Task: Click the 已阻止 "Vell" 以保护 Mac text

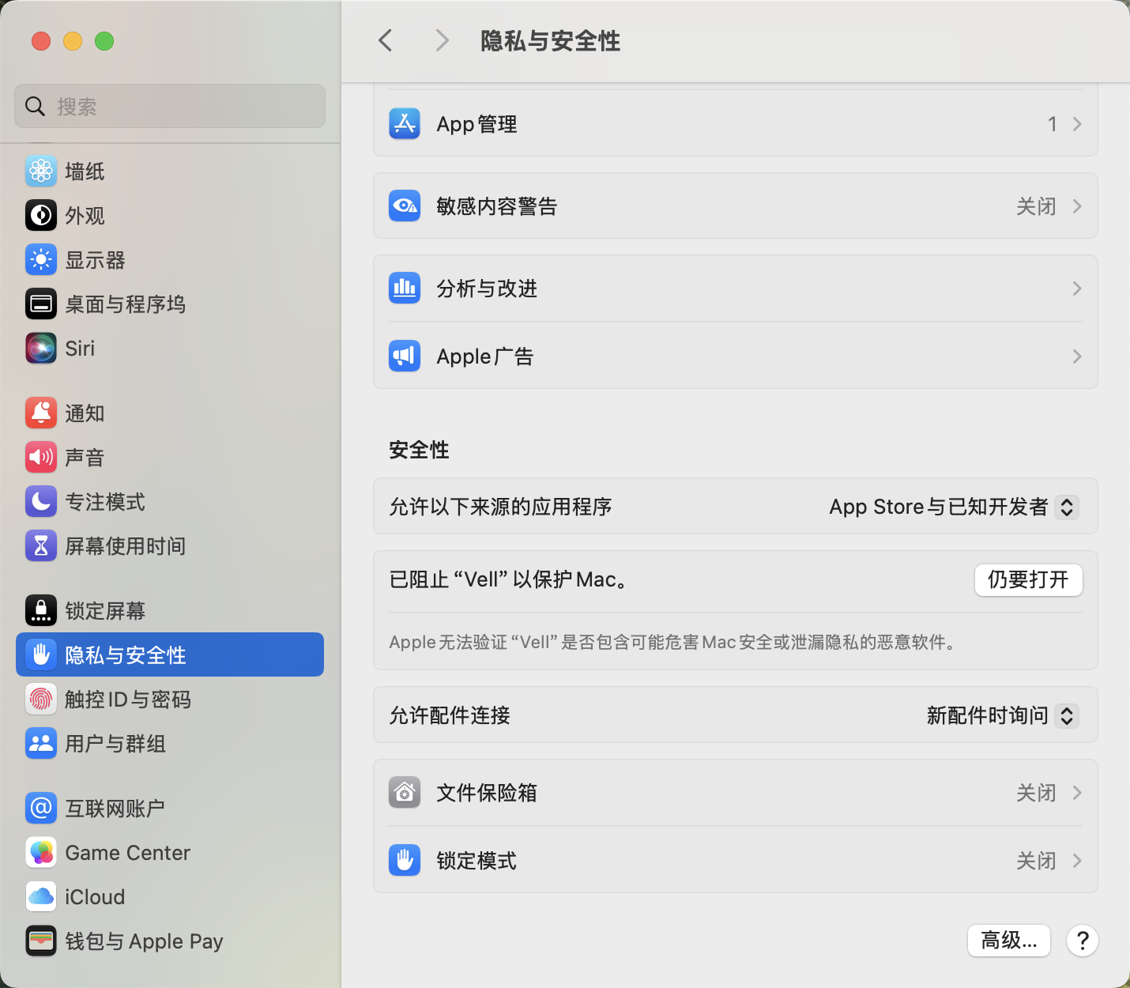Action: (x=511, y=579)
